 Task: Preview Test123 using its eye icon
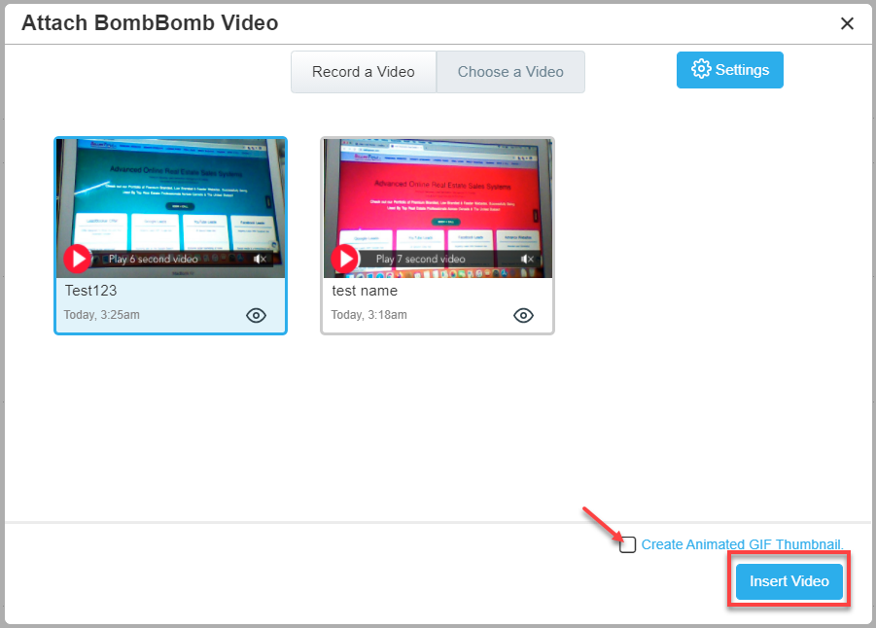coord(256,315)
